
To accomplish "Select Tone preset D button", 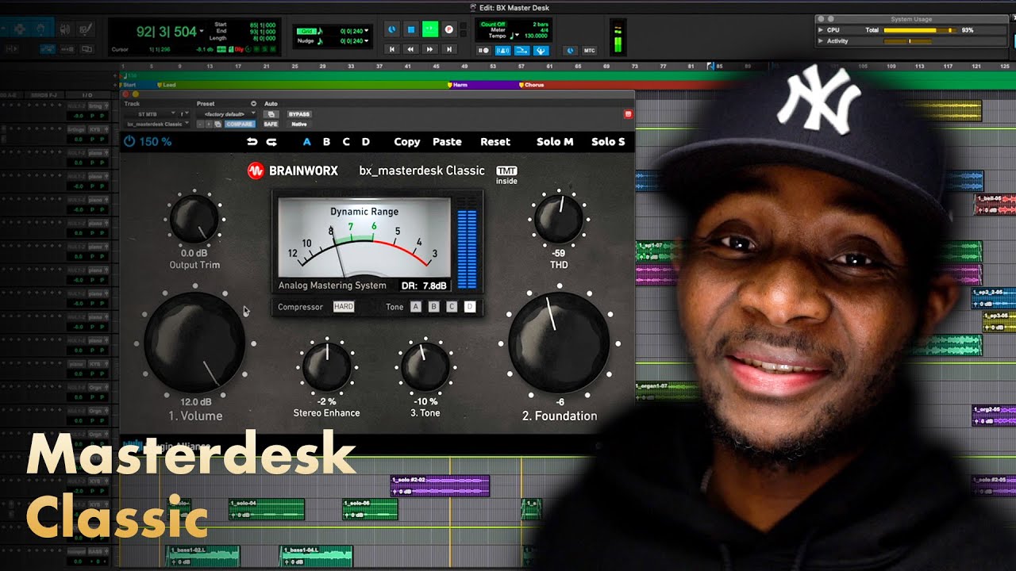I will pos(470,307).
